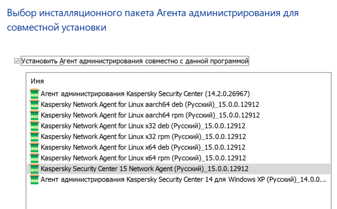Click icon beside Linux x64 rpm agent

pyautogui.click(x=34, y=158)
